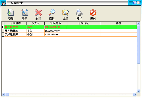Click the 增加 (Add) toolbar icon
The image size is (142, 98).
[x=11, y=13]
